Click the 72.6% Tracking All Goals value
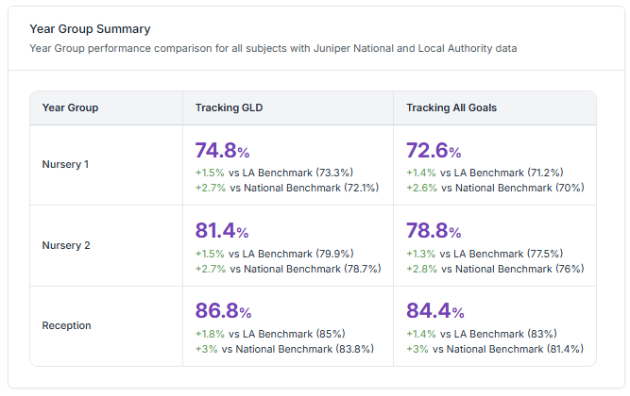Screen dimensions: 630x396 [434, 151]
